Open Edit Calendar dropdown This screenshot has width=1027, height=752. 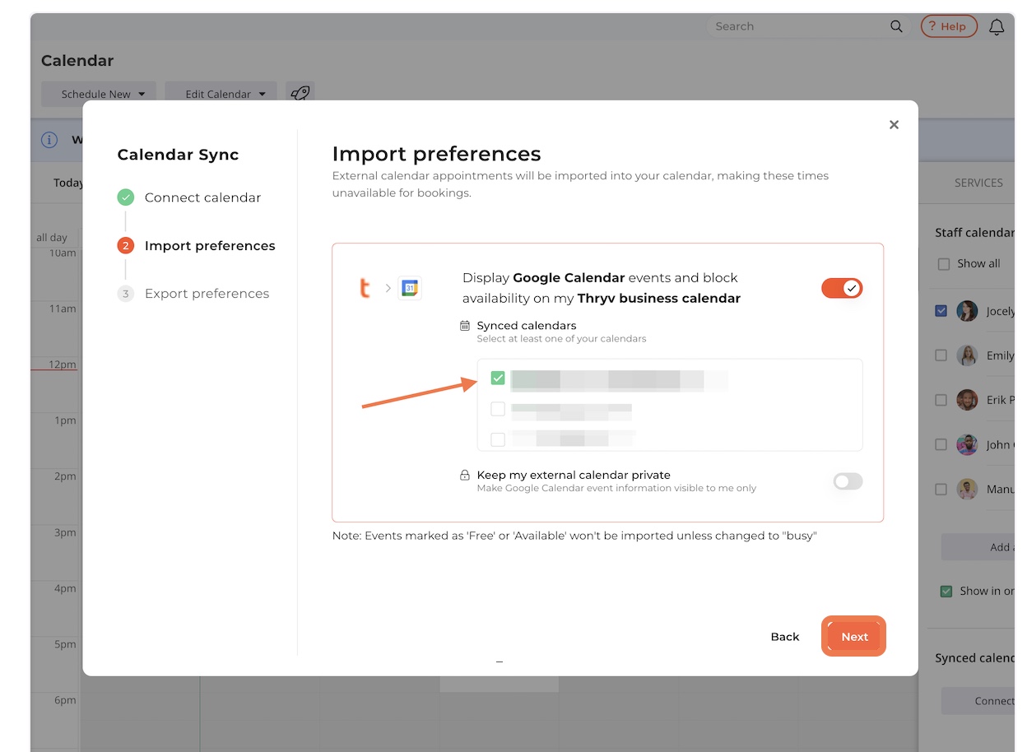pos(221,94)
